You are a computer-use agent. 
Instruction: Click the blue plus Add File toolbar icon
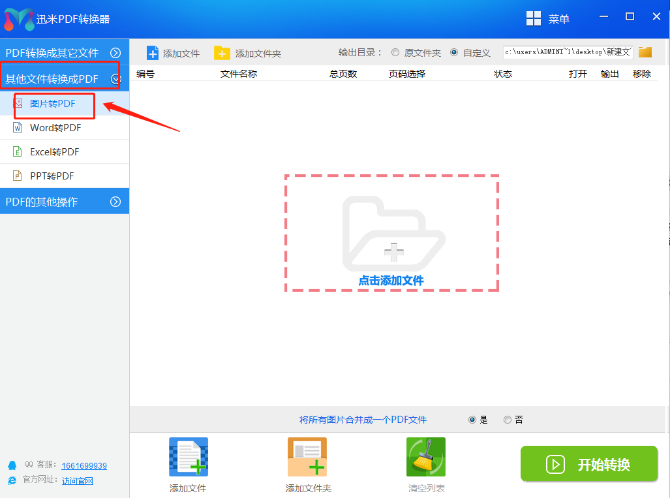click(153, 53)
